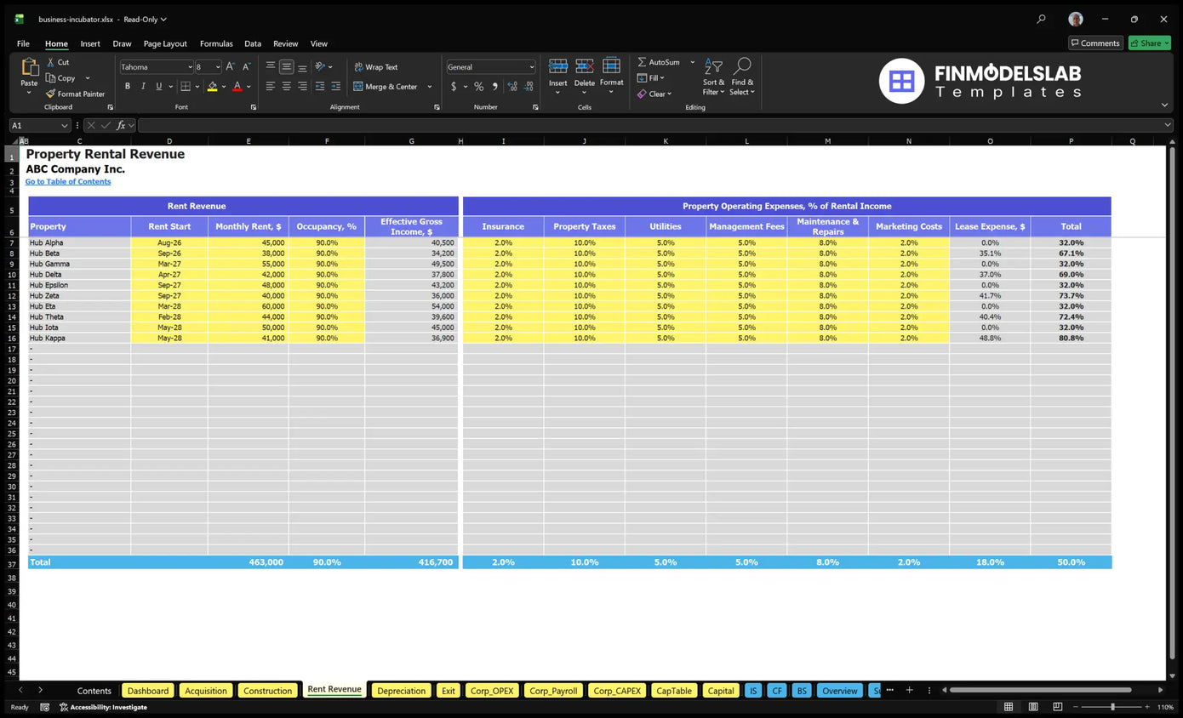Open the Page Layout ribbon tab

165,43
